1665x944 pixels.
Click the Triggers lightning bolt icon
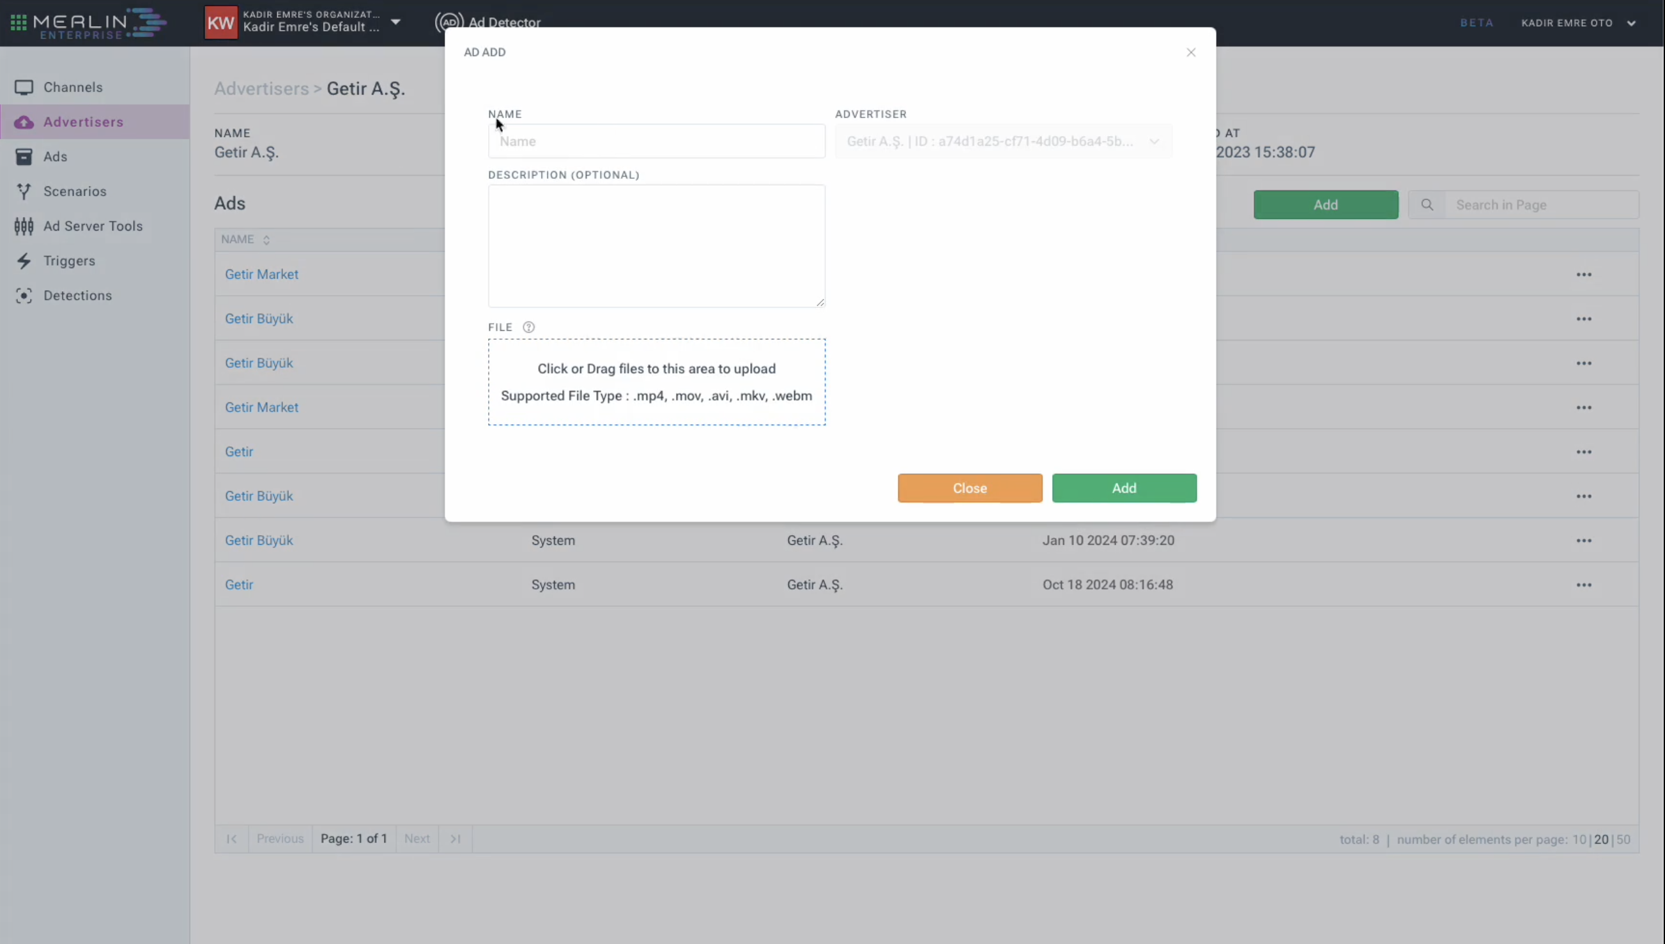click(24, 261)
